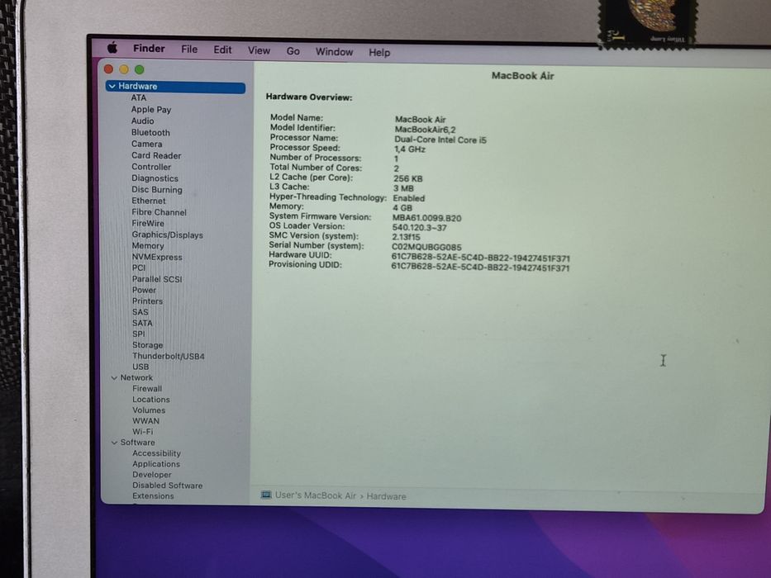Select Applications under Software
The image size is (771, 578).
click(x=156, y=464)
